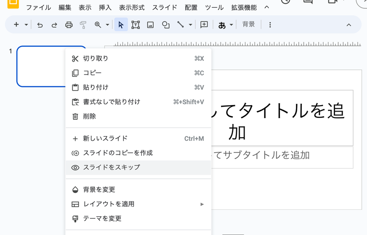Click the redo arrow icon

[x=54, y=25]
